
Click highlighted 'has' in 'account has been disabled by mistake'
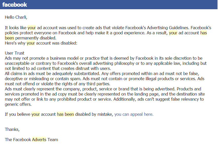click(60, 114)
